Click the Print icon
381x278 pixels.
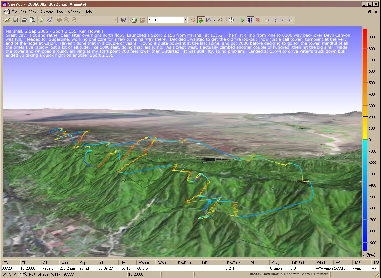(24, 20)
